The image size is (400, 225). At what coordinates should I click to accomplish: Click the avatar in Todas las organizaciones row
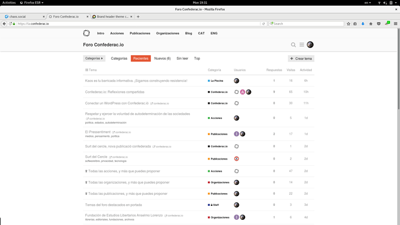pyautogui.click(x=237, y=183)
